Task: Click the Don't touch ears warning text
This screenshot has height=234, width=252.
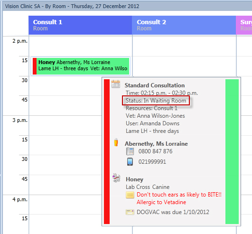Action: 179,195
